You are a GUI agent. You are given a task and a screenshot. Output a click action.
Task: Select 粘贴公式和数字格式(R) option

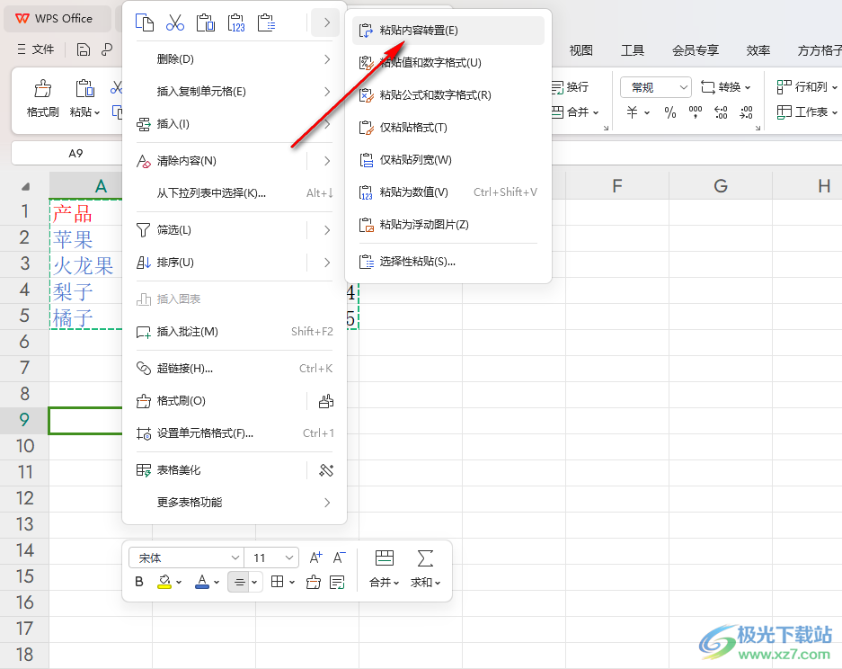click(448, 95)
